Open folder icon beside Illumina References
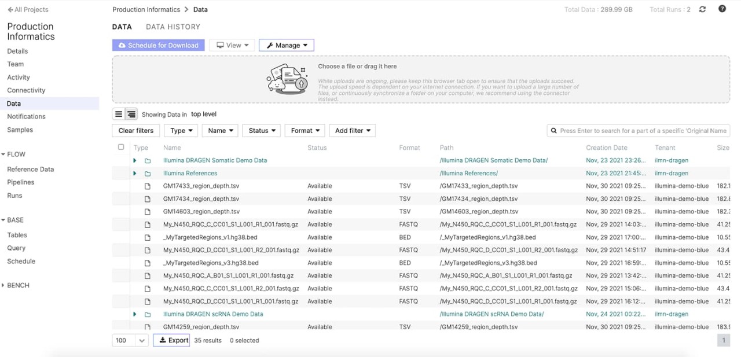 click(x=148, y=173)
